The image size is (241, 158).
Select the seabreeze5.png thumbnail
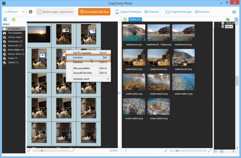[x=183, y=57]
